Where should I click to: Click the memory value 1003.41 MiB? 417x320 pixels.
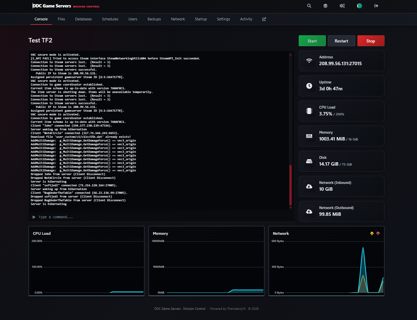pyautogui.click(x=332, y=139)
